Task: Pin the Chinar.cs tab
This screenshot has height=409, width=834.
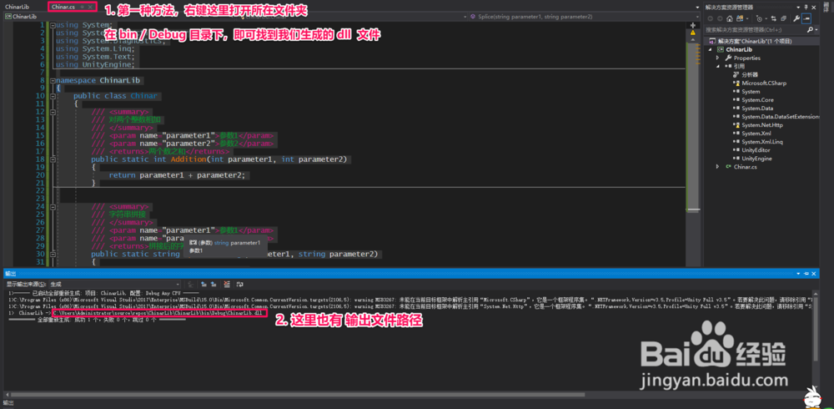Action: tap(83, 8)
